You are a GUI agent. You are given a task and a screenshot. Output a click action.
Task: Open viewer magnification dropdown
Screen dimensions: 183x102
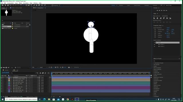click(35, 67)
